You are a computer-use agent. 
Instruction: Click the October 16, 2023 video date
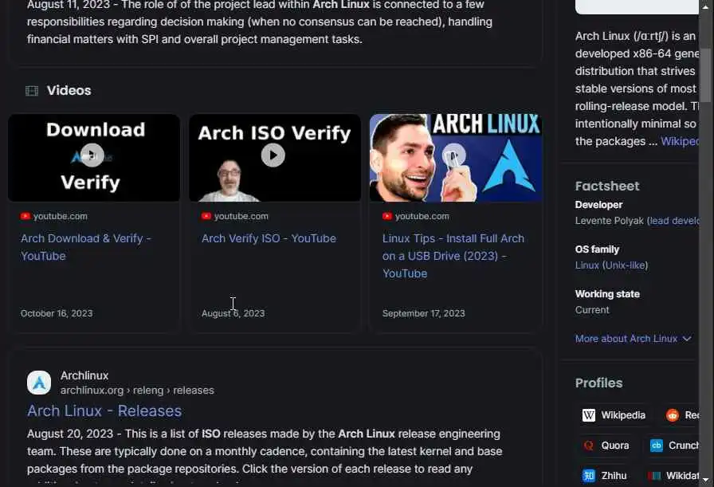point(57,313)
